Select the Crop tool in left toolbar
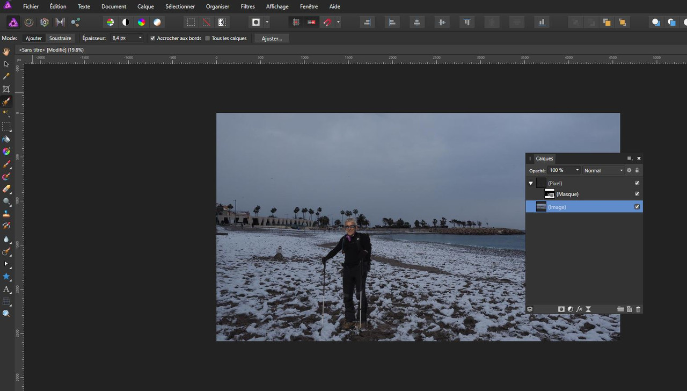Screen dimensions: 687x391 (6, 89)
